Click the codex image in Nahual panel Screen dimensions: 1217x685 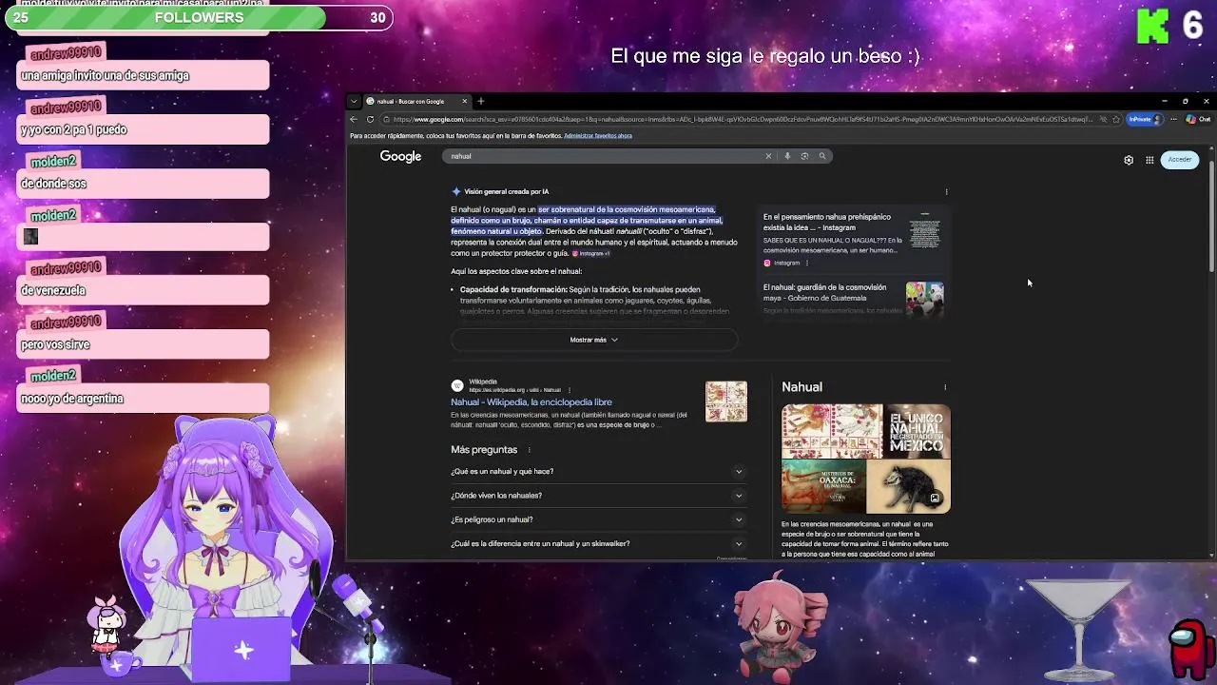pos(832,431)
